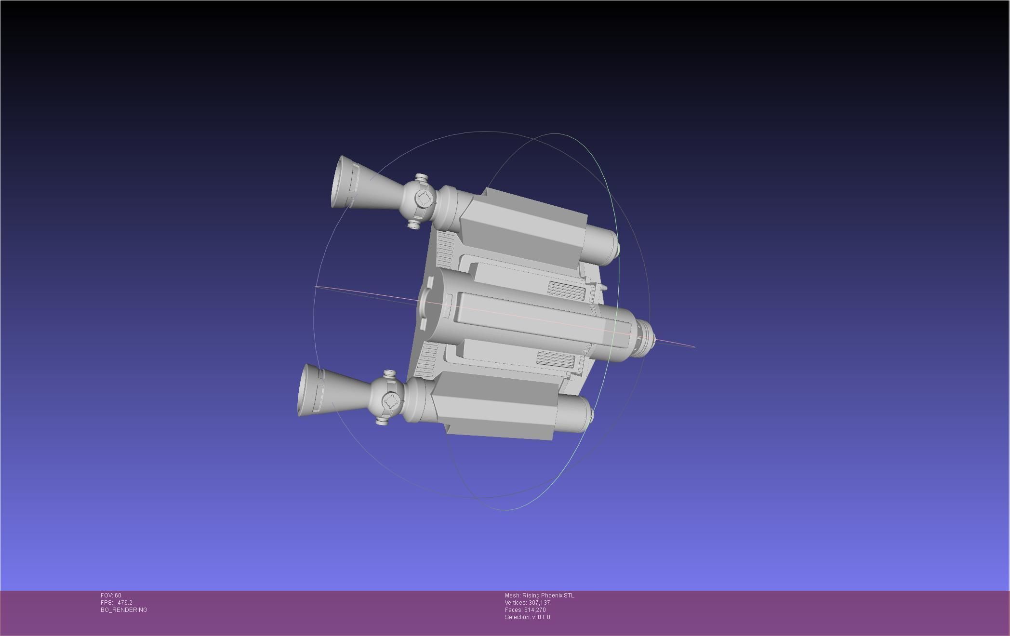Click the Selection: v: 0 f: 0 text
Image resolution: width=1010 pixels, height=636 pixels.
[528, 617]
